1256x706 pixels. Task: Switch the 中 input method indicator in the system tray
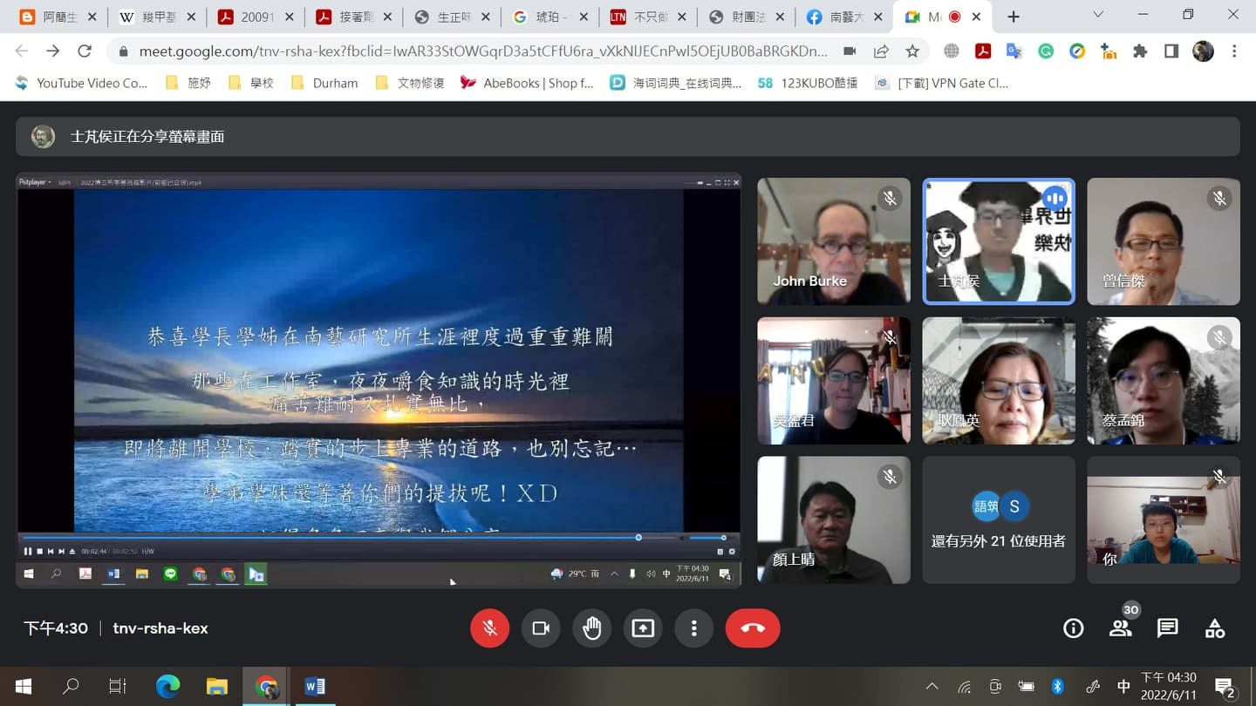[x=1124, y=687]
